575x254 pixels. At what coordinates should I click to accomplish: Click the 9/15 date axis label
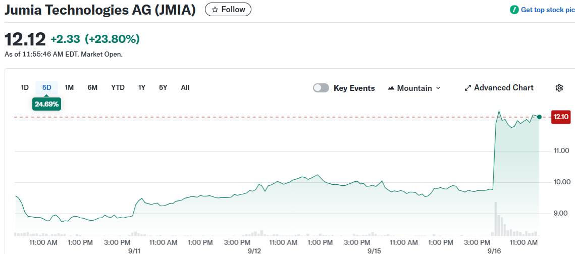tap(375, 251)
